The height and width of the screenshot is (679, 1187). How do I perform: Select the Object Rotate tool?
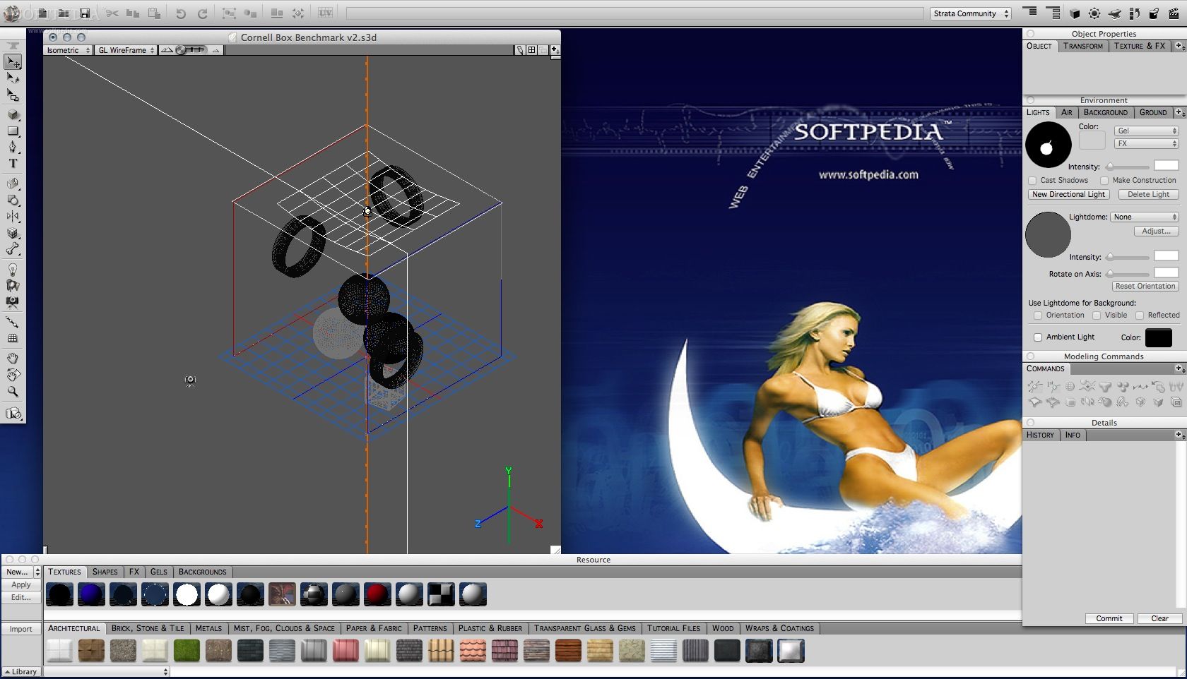(13, 78)
